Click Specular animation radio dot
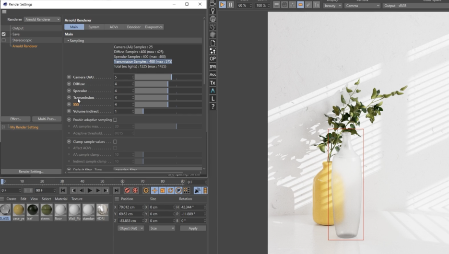The image size is (449, 254). pos(69,91)
